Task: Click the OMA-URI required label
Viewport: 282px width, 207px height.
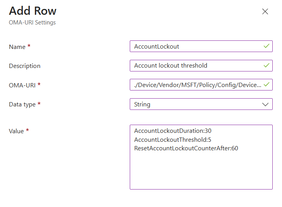Action: coord(22,85)
